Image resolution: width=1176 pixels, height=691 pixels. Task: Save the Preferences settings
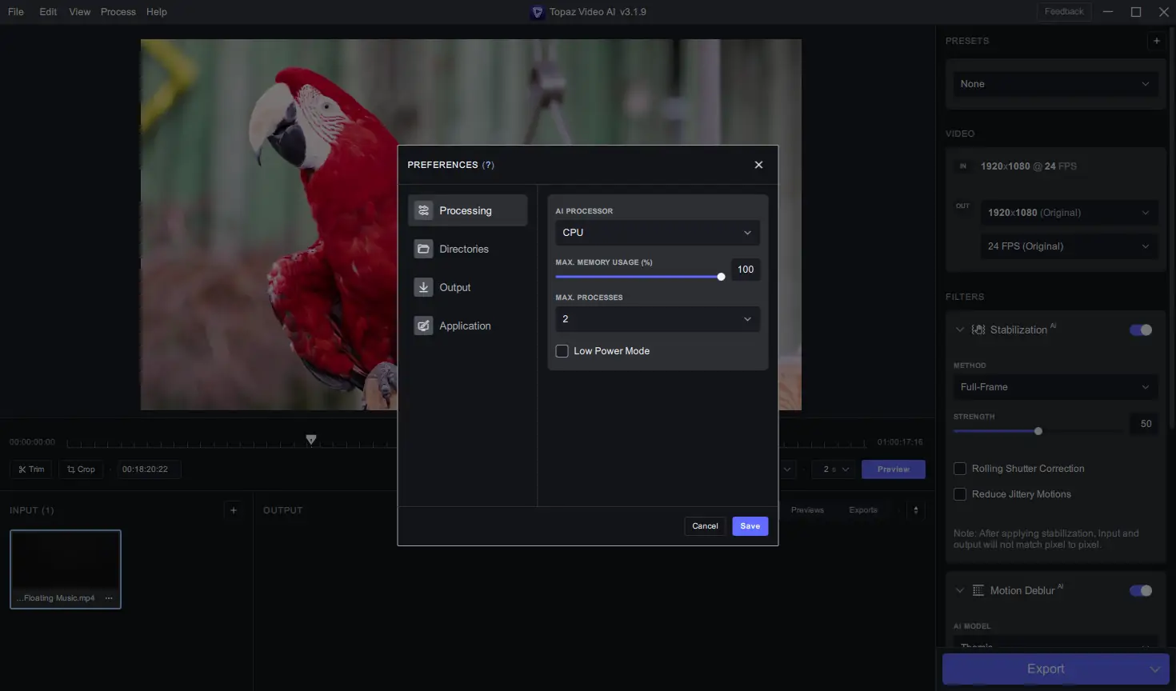(x=750, y=526)
